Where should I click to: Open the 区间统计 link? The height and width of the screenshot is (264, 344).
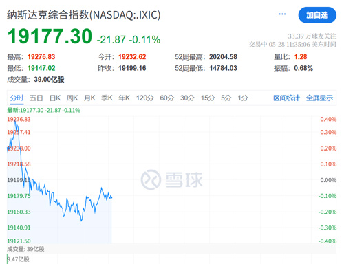tap(286, 98)
